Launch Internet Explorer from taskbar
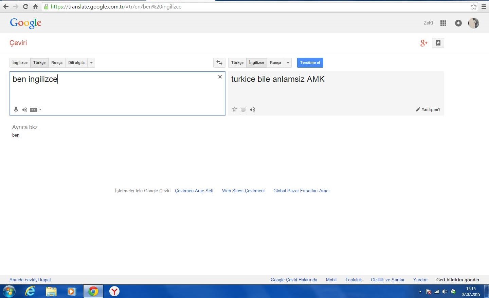 tap(30, 292)
